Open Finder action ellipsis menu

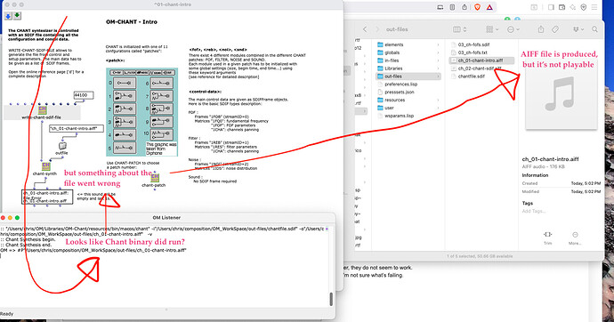tap(513, 29)
